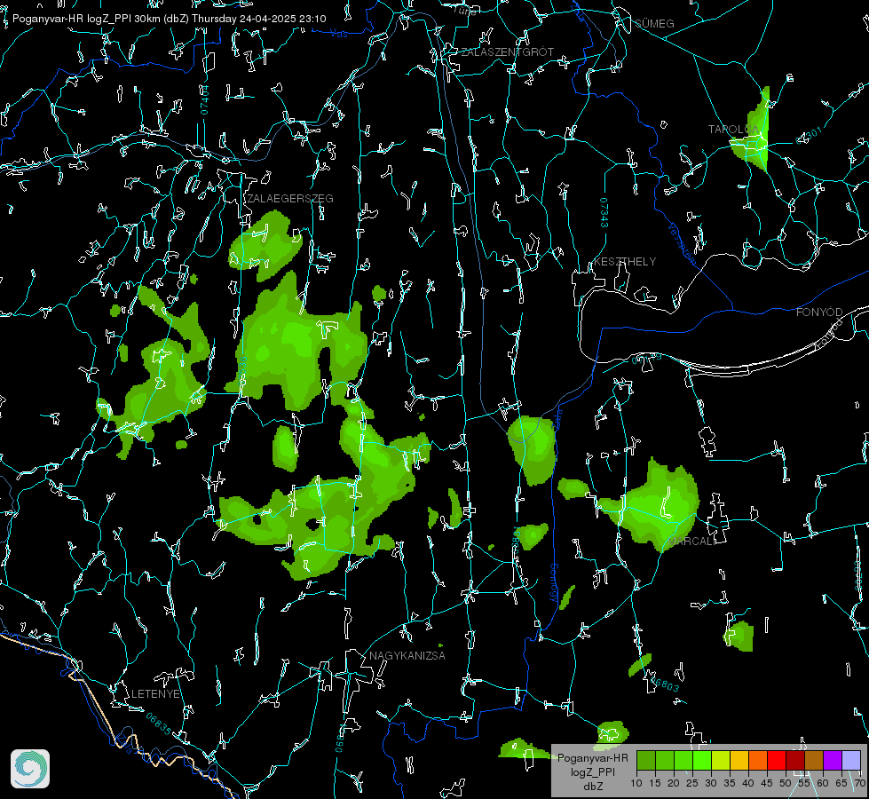869x799 pixels.
Task: Click the SÜMEG town label
Action: coord(654,23)
